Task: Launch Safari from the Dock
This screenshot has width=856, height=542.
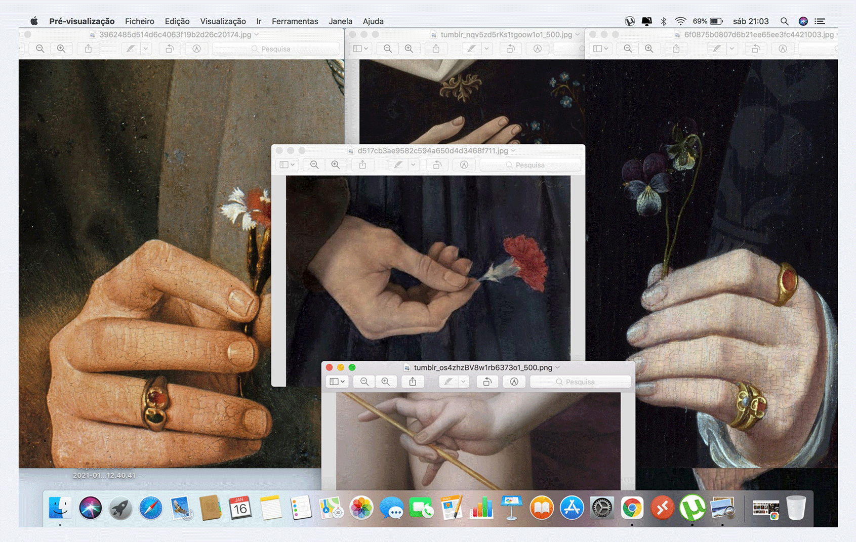Action: click(x=150, y=508)
